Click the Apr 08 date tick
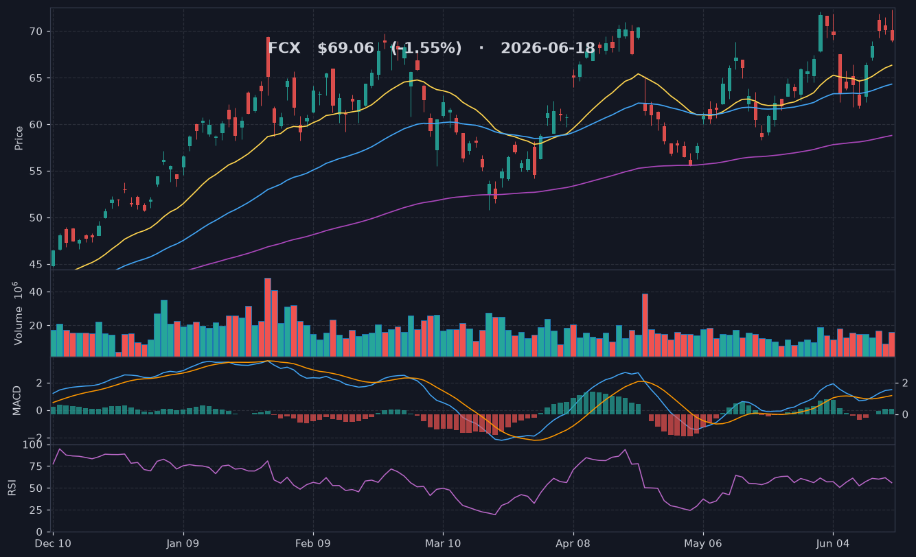Screen dimensions: 916x557 pyautogui.click(x=573, y=543)
